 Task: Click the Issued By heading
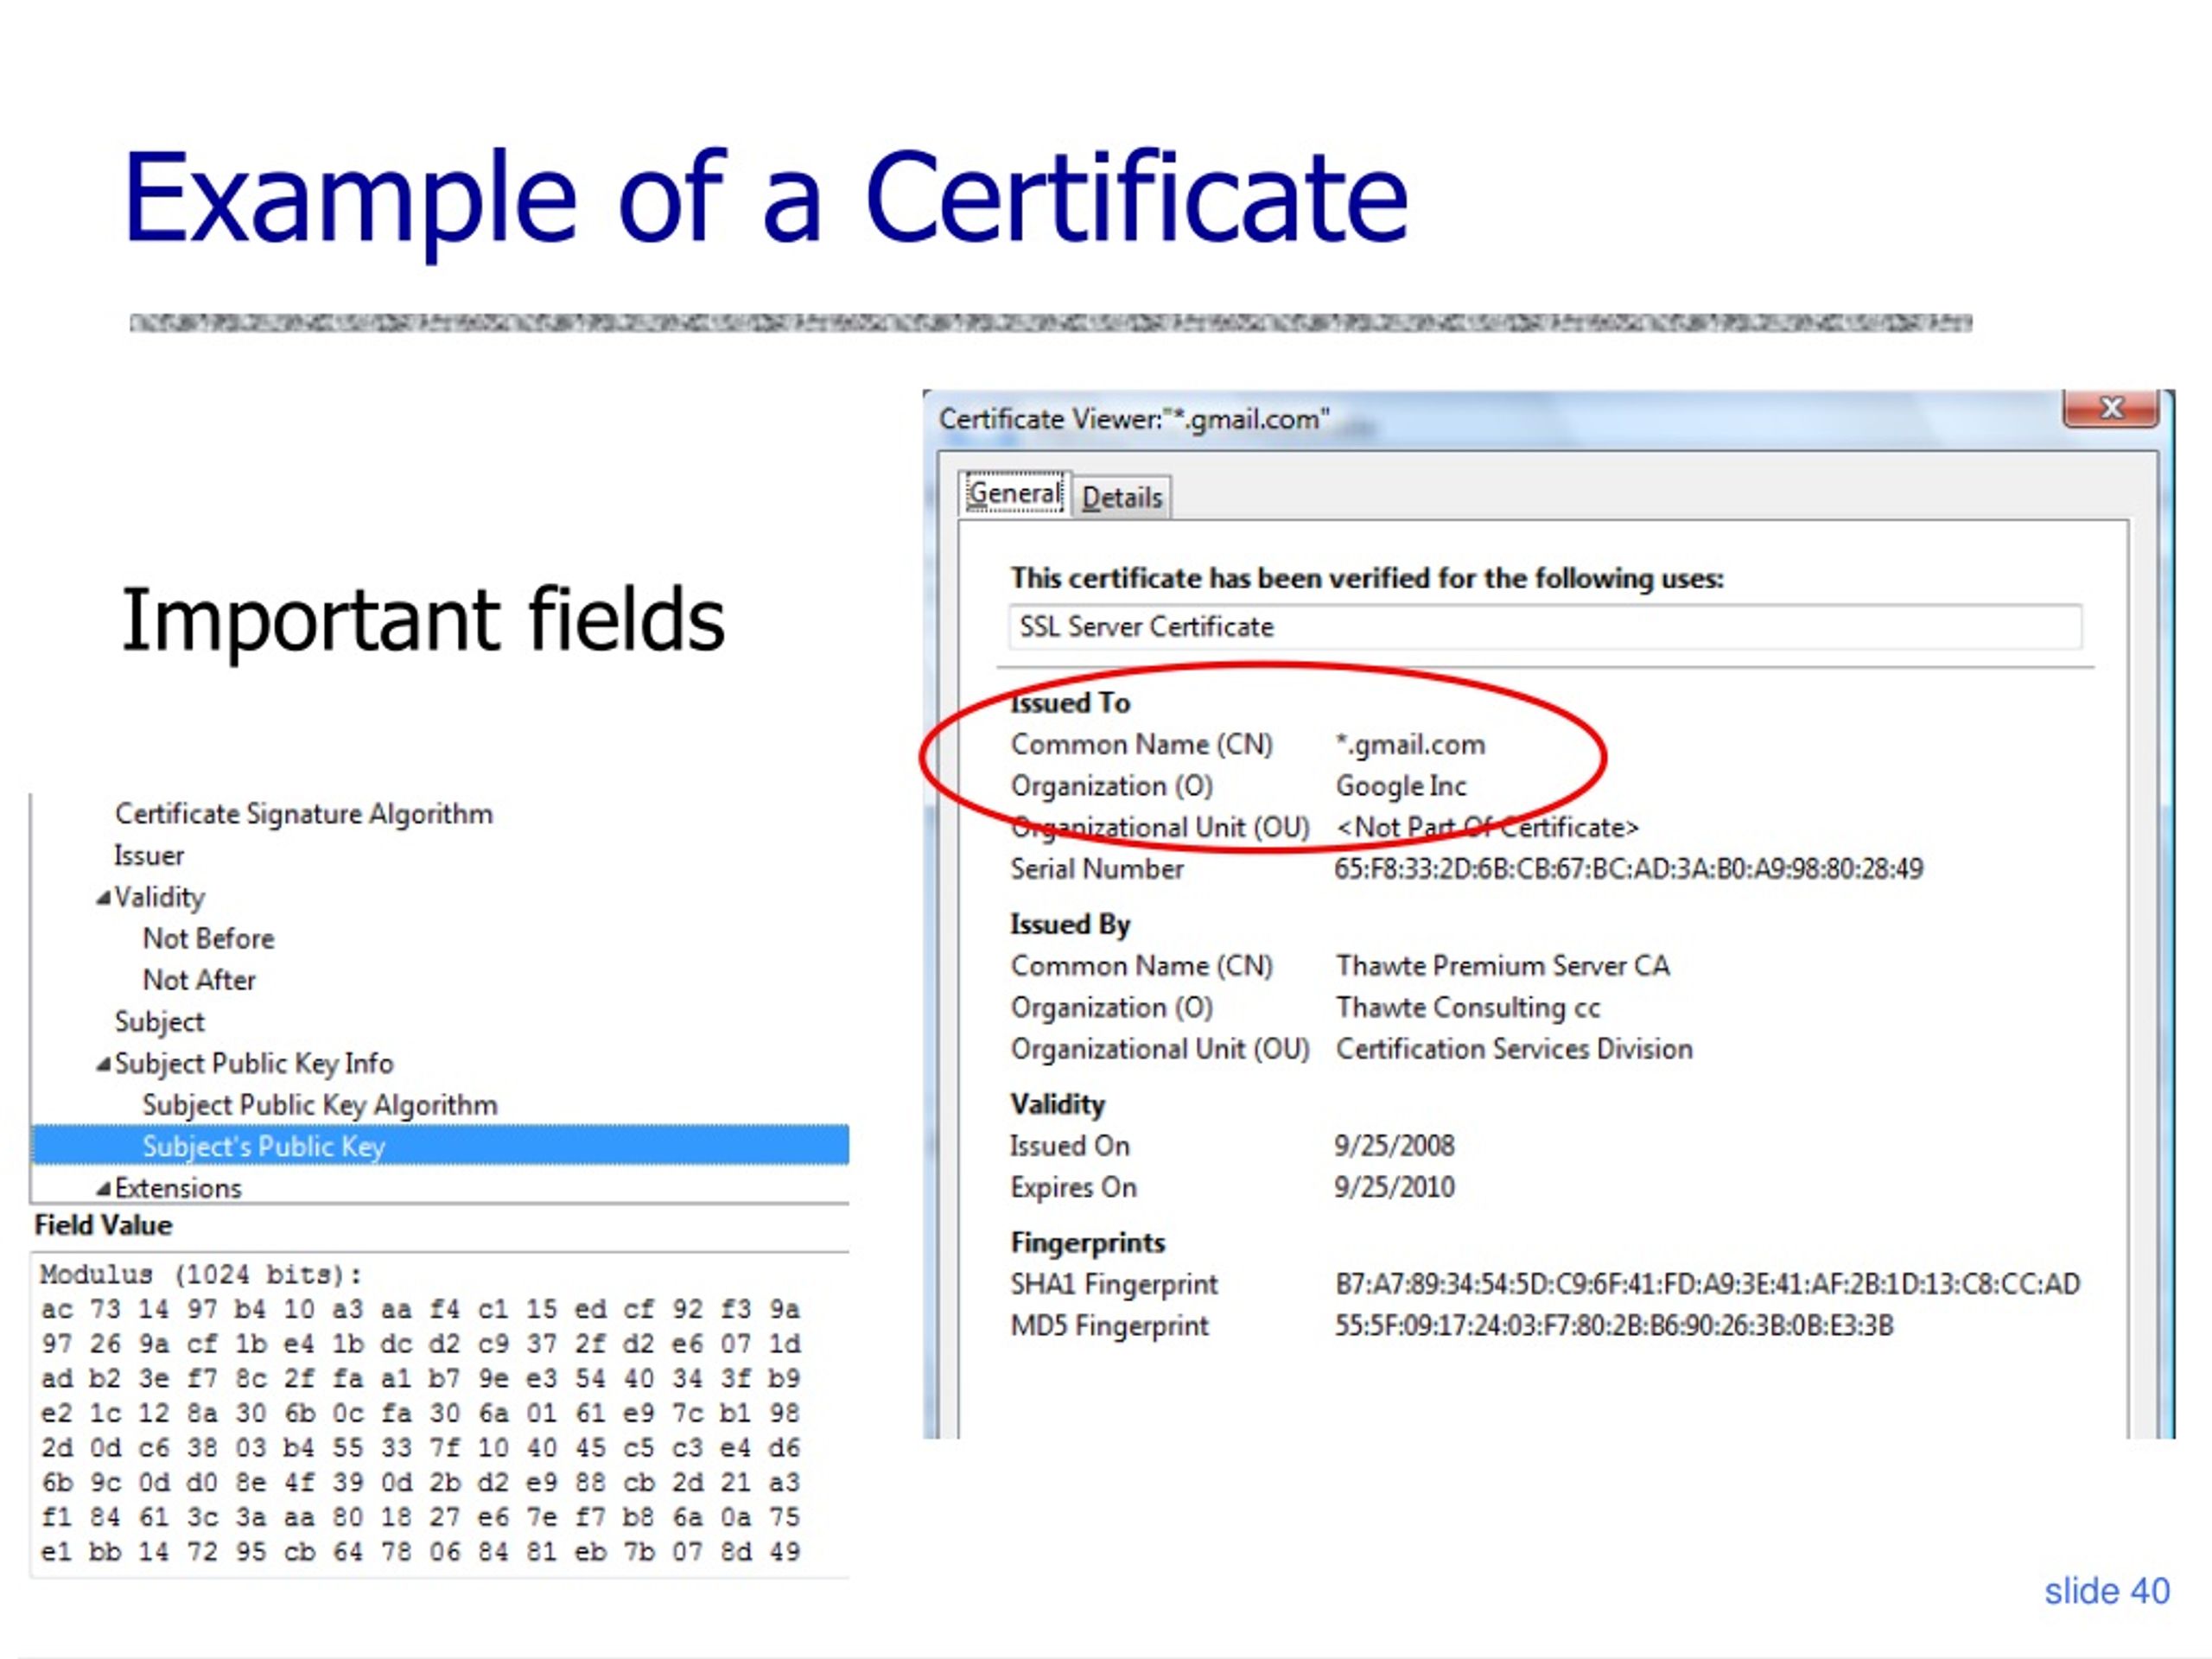(x=1070, y=925)
